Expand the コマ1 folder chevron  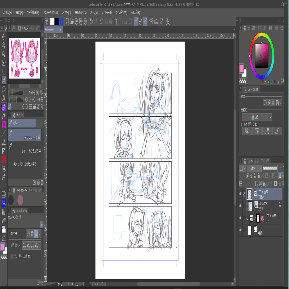pyautogui.click(x=247, y=219)
